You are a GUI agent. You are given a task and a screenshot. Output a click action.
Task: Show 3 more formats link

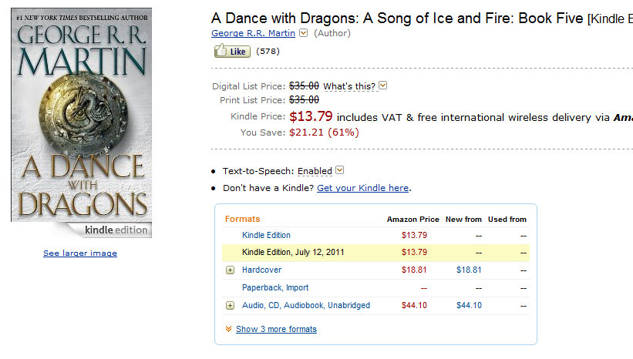point(276,329)
